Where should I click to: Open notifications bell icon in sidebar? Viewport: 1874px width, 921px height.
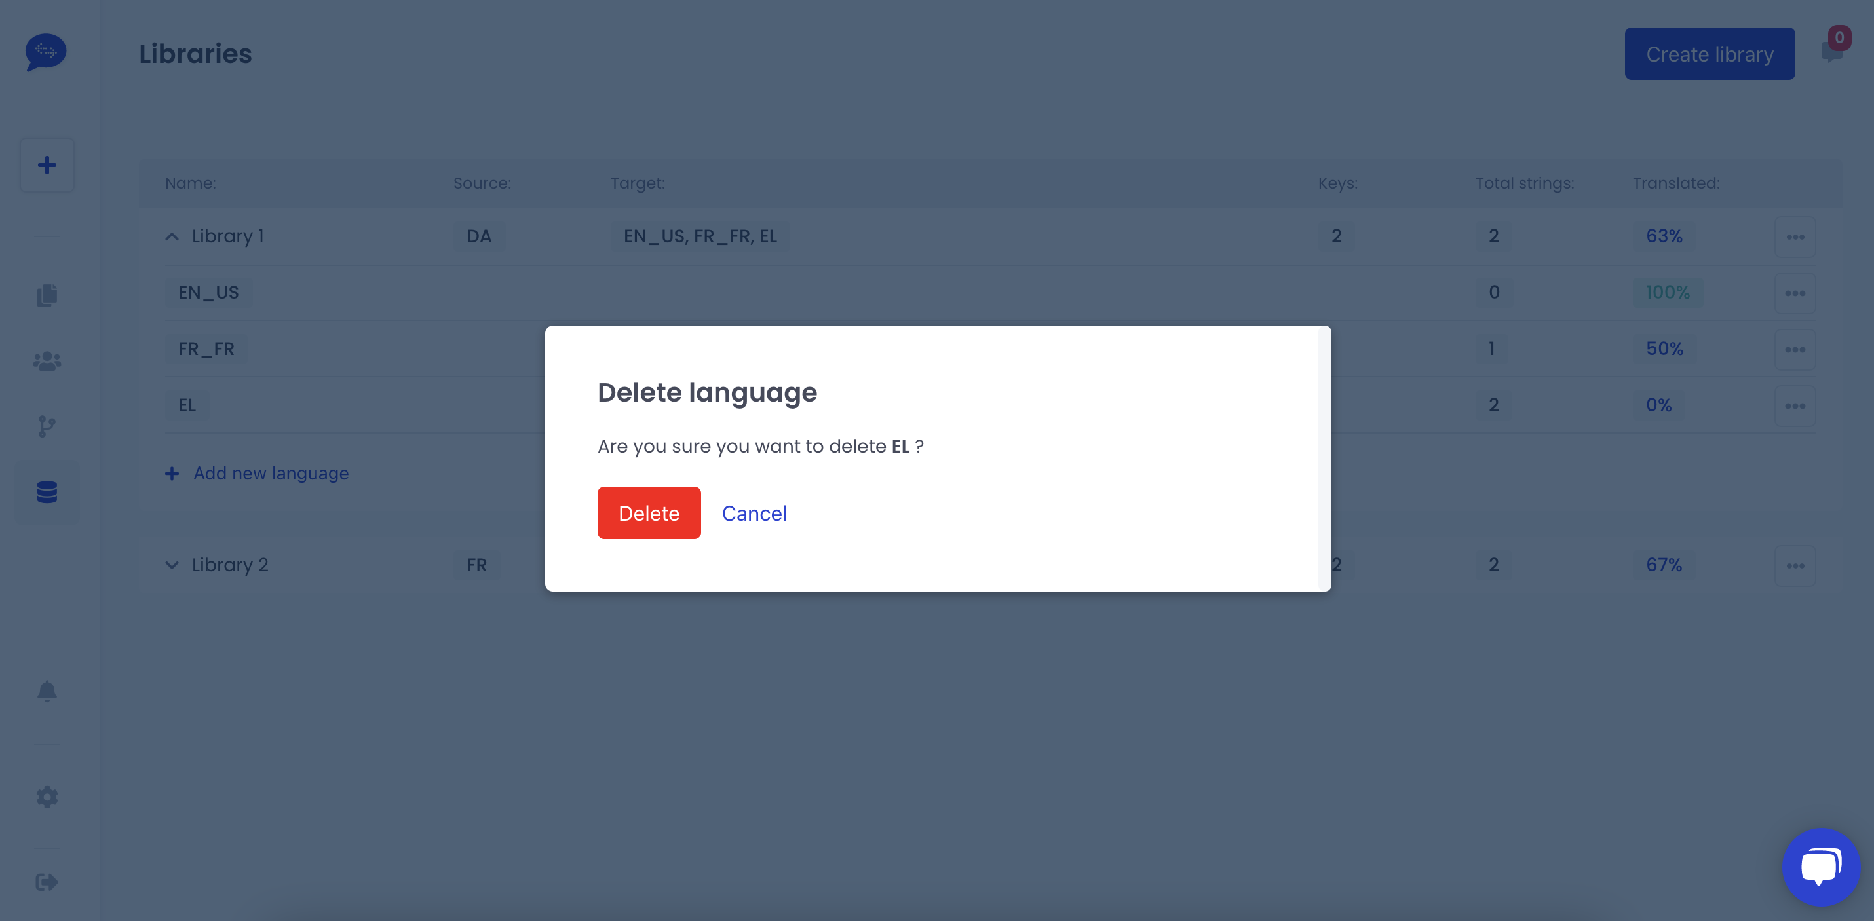(47, 691)
